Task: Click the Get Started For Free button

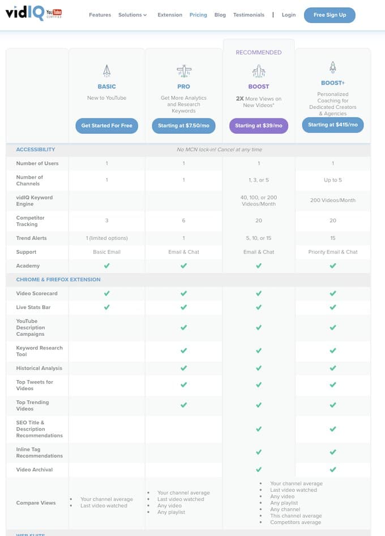Action: point(106,125)
